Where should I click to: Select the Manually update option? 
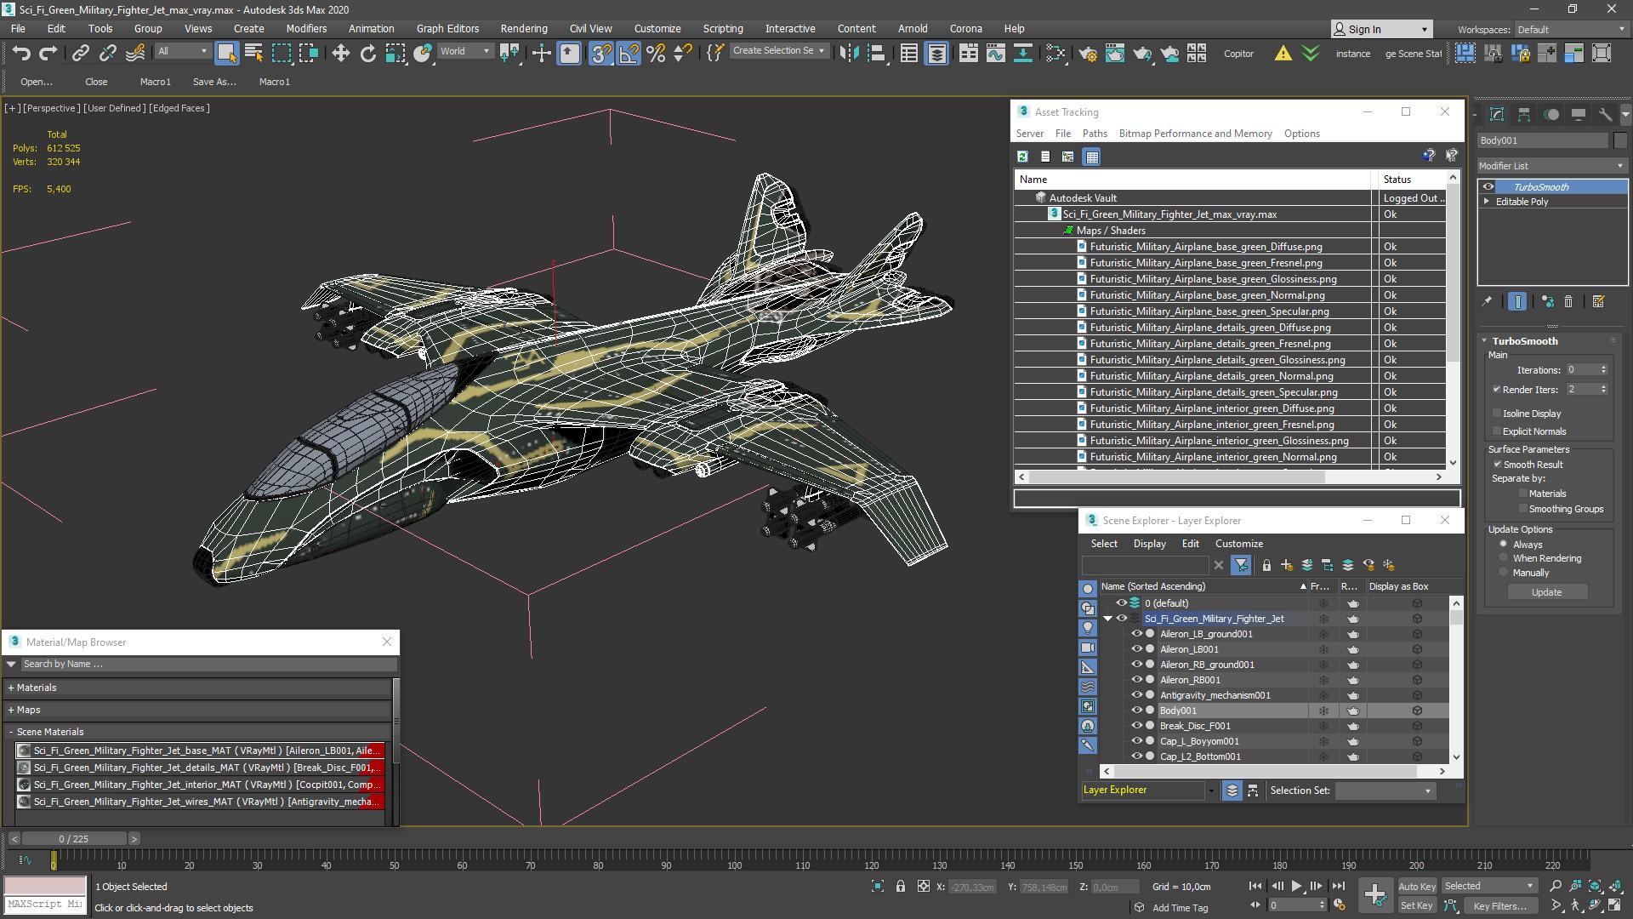click(1504, 573)
